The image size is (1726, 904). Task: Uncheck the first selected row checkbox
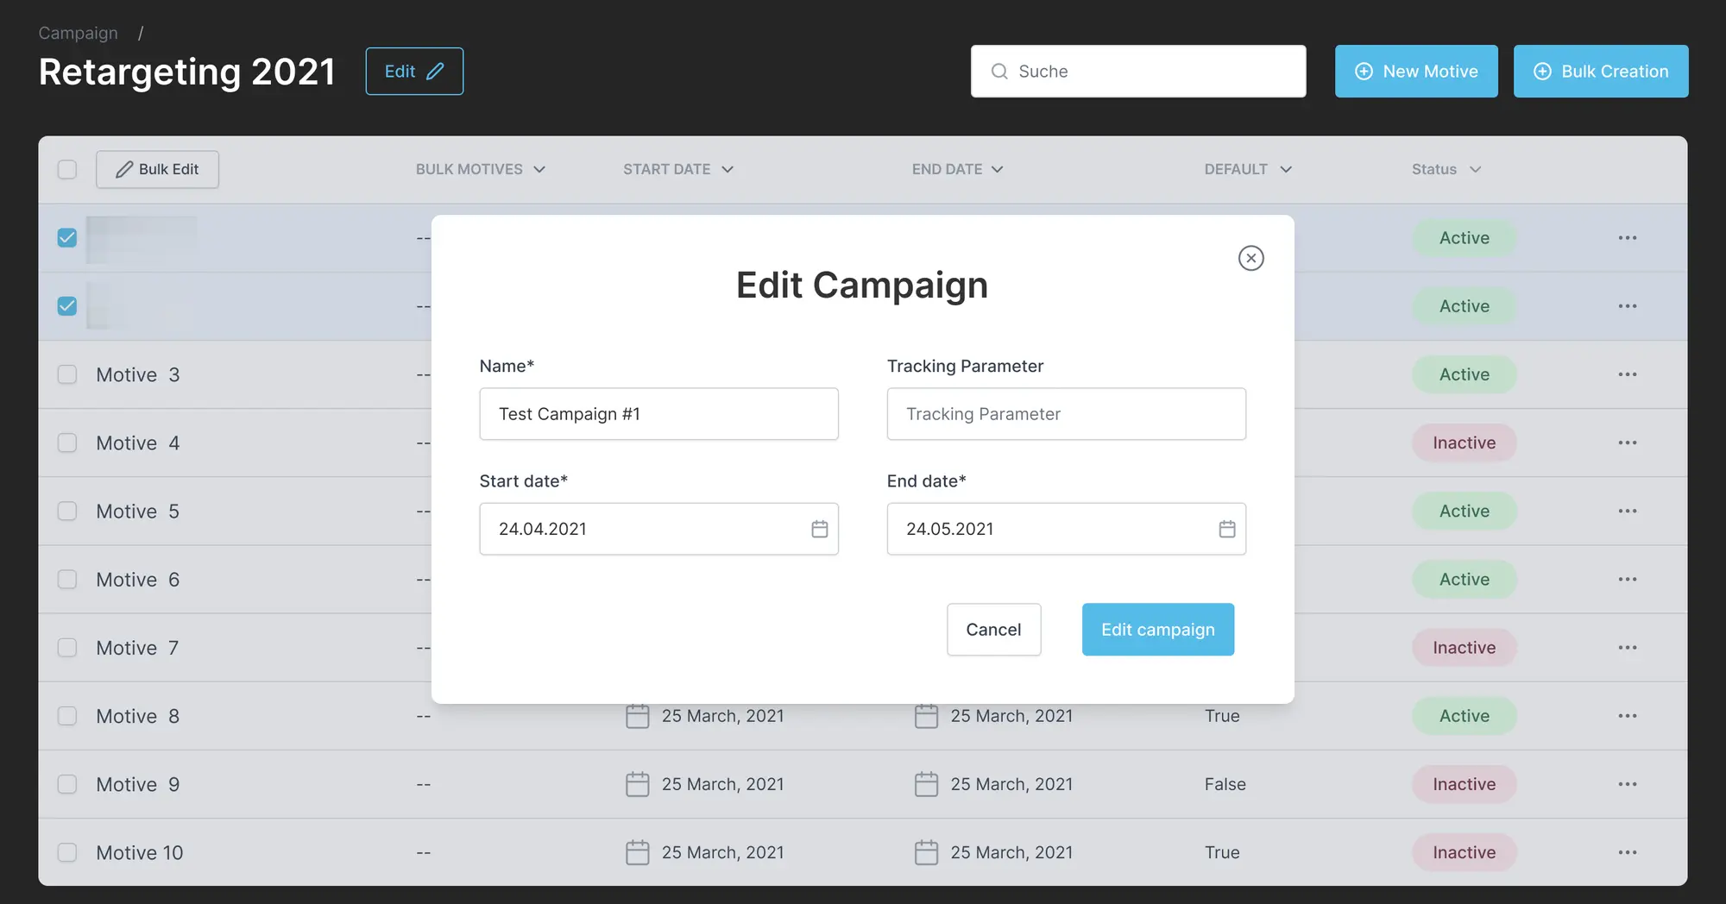click(66, 237)
